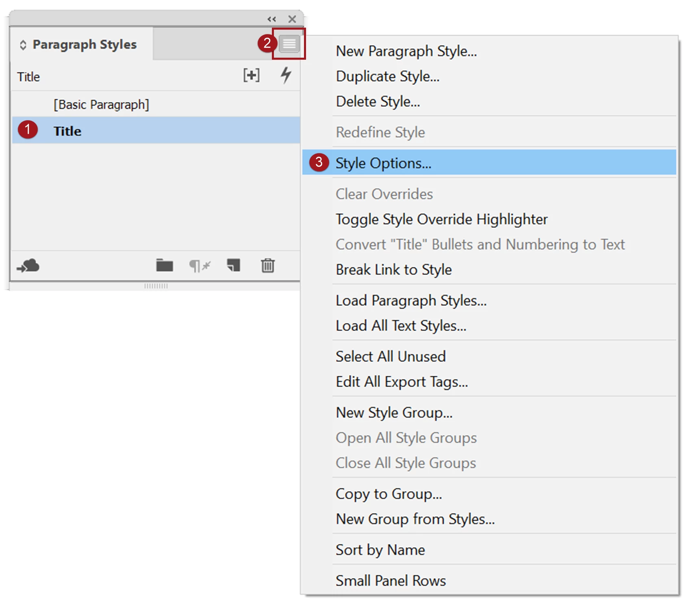The image size is (686, 602).
Task: Choose Edit All Export Tags...
Action: 489,382
